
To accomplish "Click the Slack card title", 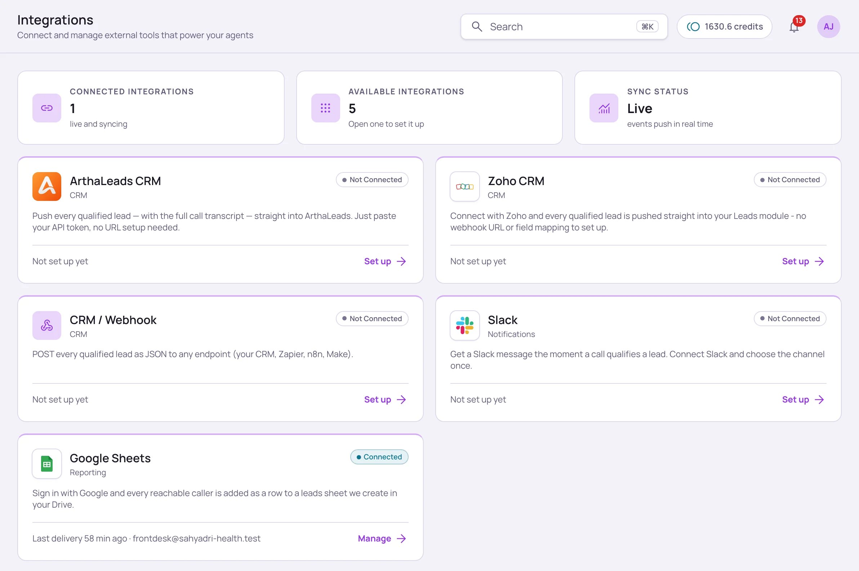I will [503, 320].
